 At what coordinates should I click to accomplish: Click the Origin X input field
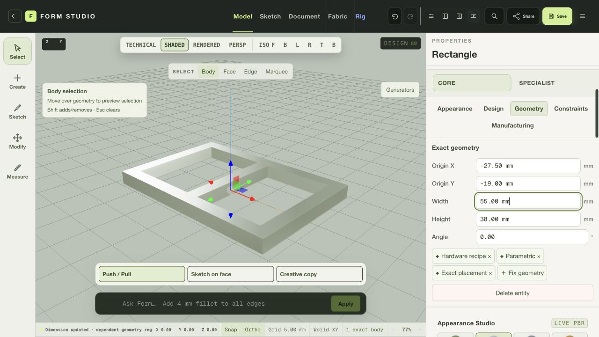point(528,166)
